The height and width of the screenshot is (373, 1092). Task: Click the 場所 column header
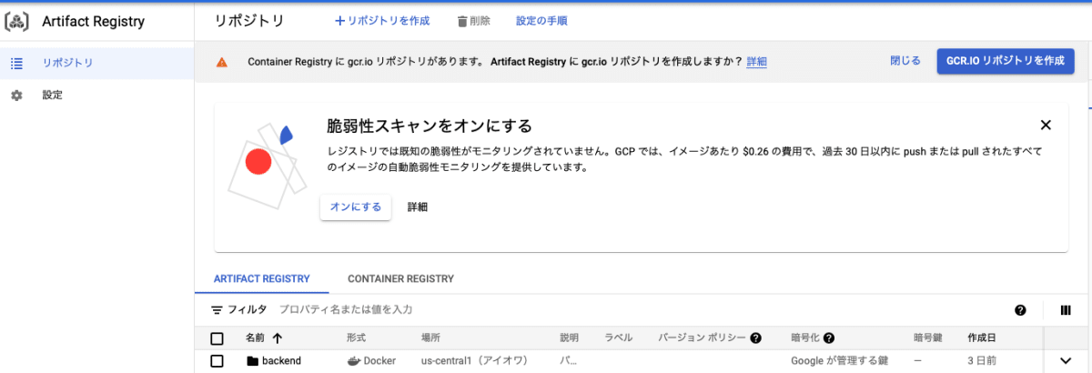tap(430, 338)
